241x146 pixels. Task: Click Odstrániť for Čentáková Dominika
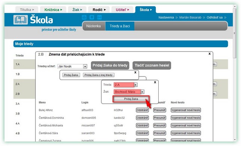142,118
